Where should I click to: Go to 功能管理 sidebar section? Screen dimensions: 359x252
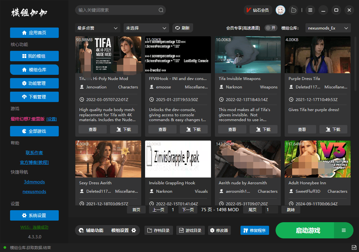(x=34, y=83)
